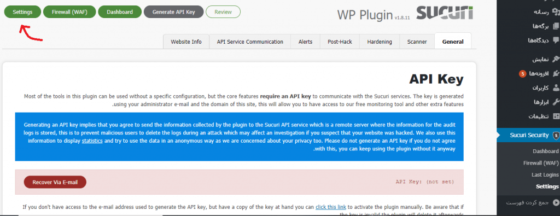Open Dashboard in the Sucuri submenu
The height and width of the screenshot is (216, 560).
point(546,151)
